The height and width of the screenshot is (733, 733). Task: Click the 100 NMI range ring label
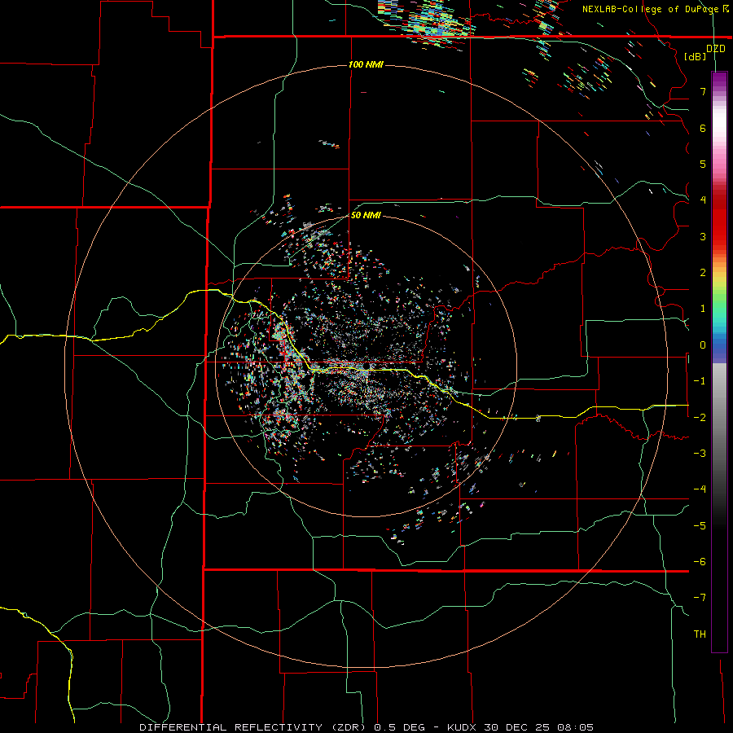pos(366,64)
